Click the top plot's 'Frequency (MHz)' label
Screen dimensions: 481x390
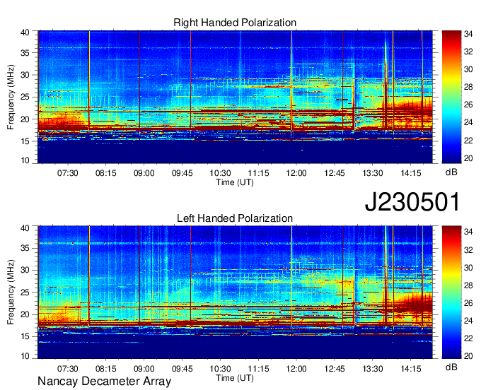point(11,97)
